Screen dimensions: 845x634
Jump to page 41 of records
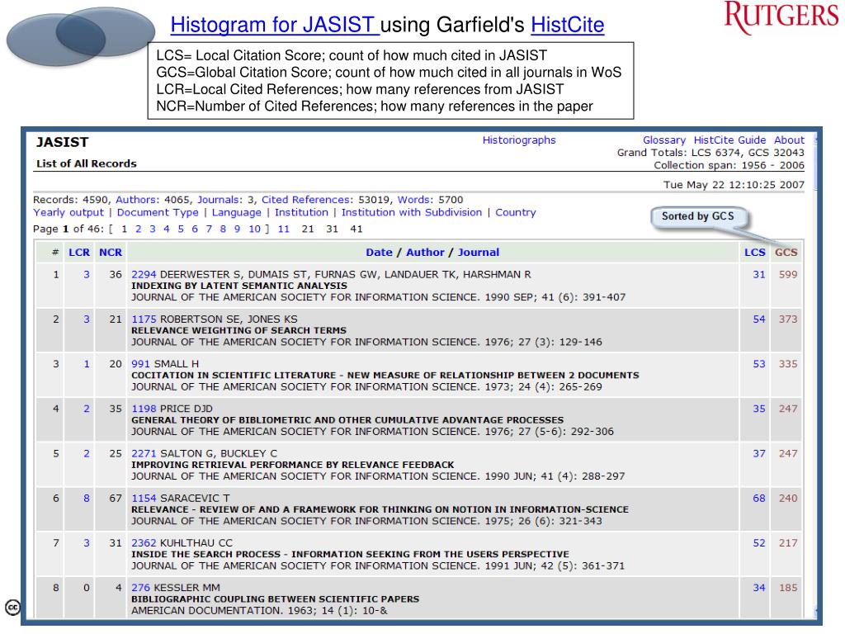[356, 229]
